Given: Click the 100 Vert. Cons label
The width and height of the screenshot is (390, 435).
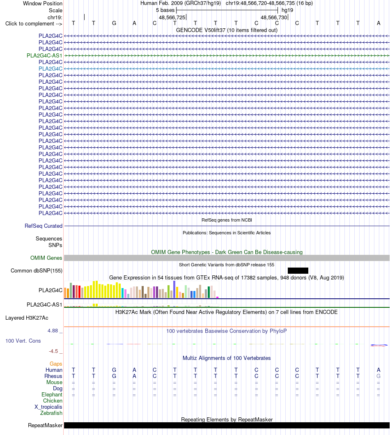Looking at the screenshot, I should (x=23, y=341).
